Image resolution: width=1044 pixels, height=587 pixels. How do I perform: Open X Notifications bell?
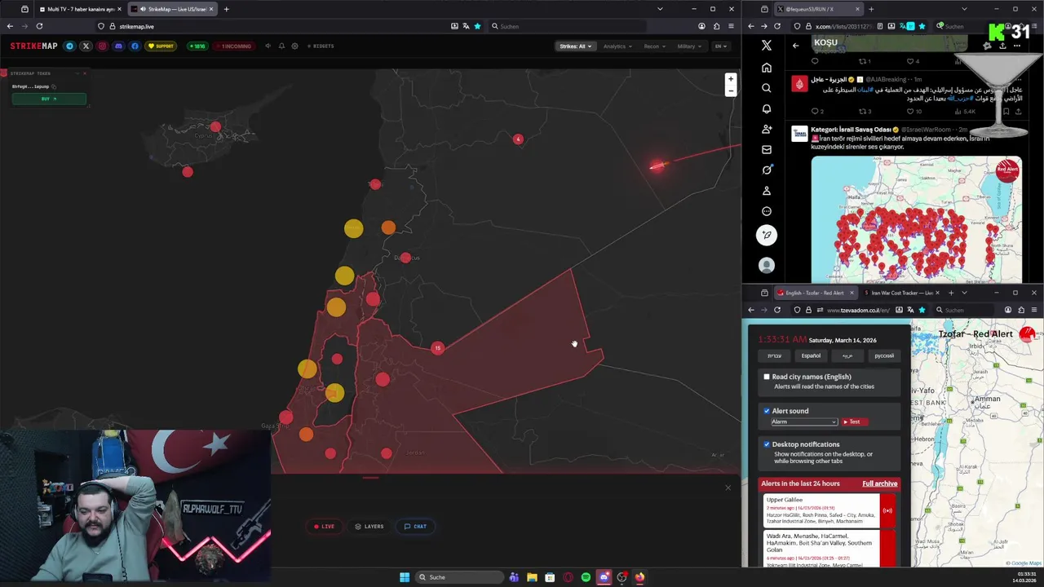pyautogui.click(x=767, y=108)
